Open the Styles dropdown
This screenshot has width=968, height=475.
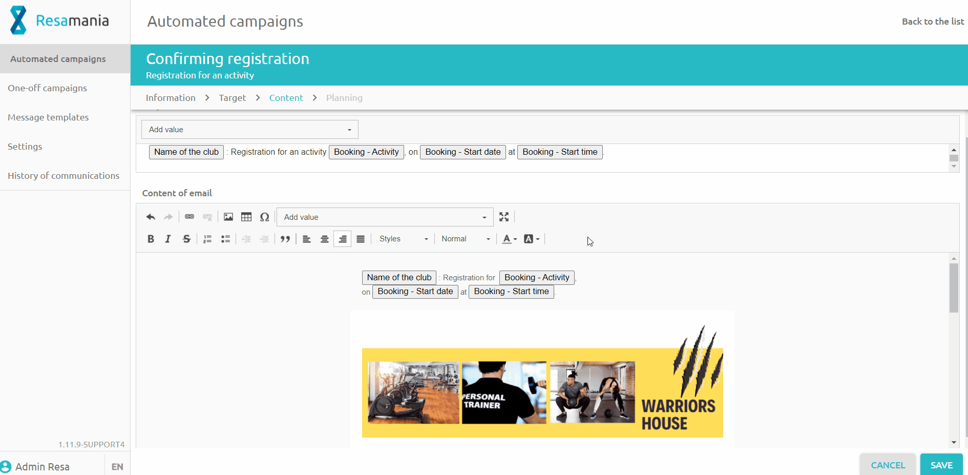pyautogui.click(x=403, y=239)
